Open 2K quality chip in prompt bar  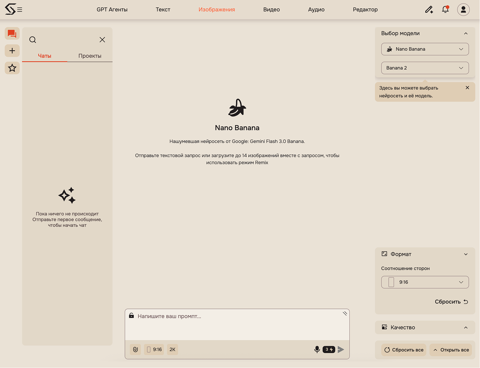(x=172, y=349)
